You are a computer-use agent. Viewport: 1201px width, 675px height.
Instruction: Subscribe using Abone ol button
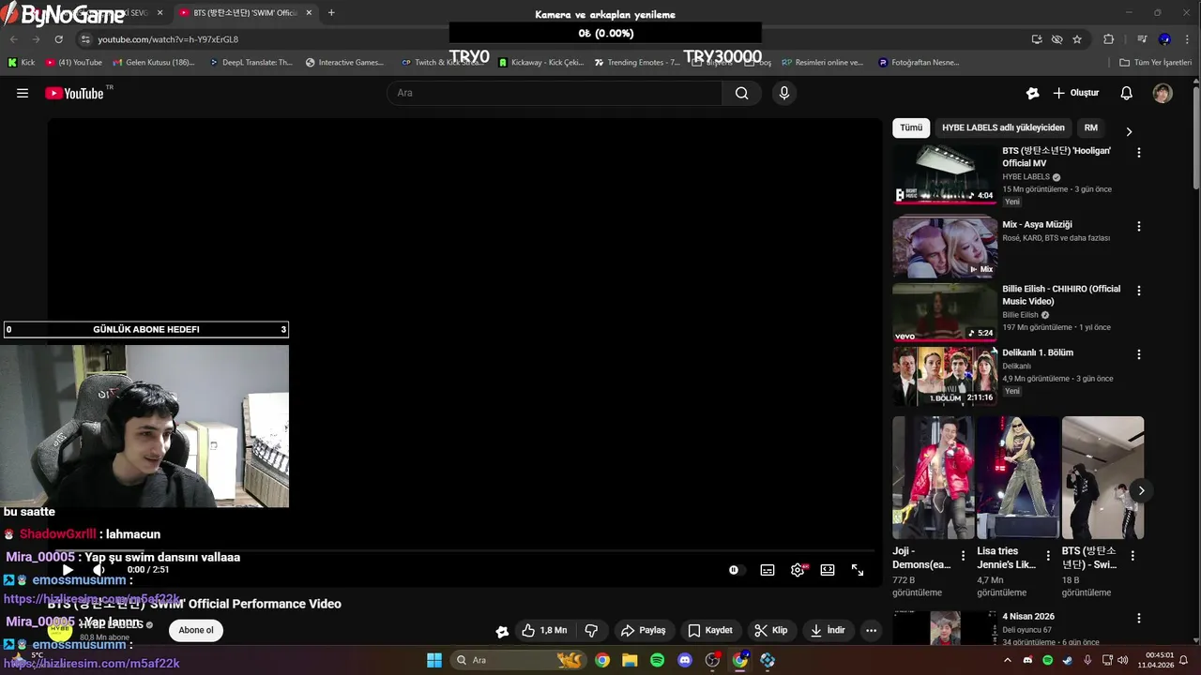point(196,630)
